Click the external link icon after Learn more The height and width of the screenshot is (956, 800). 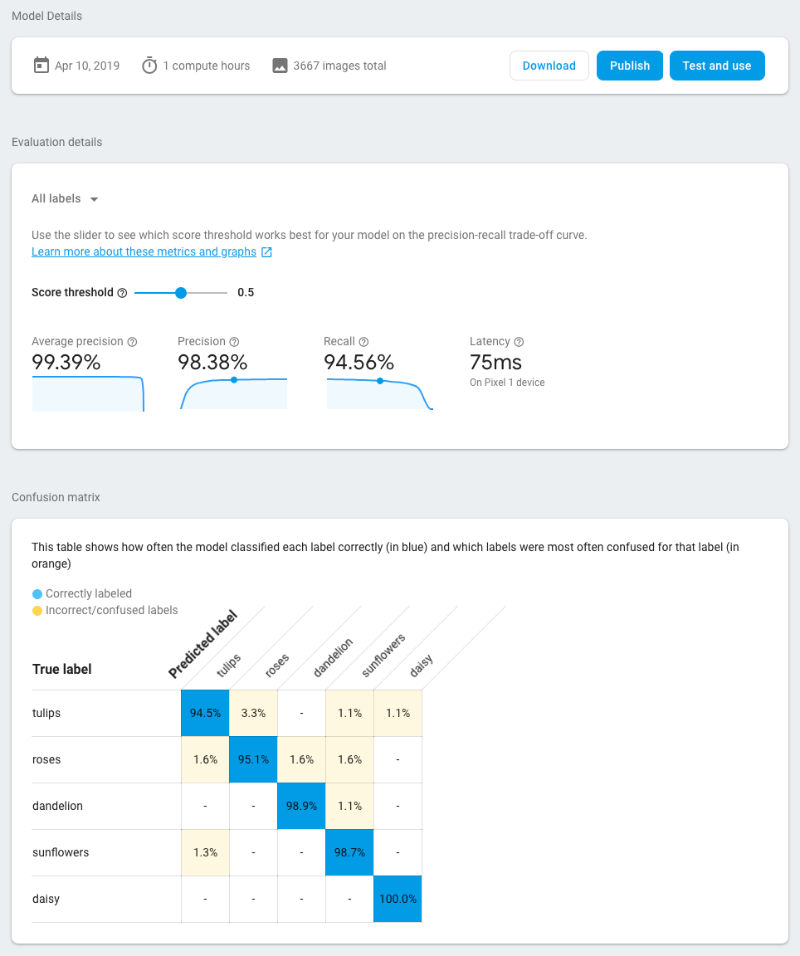(x=266, y=252)
